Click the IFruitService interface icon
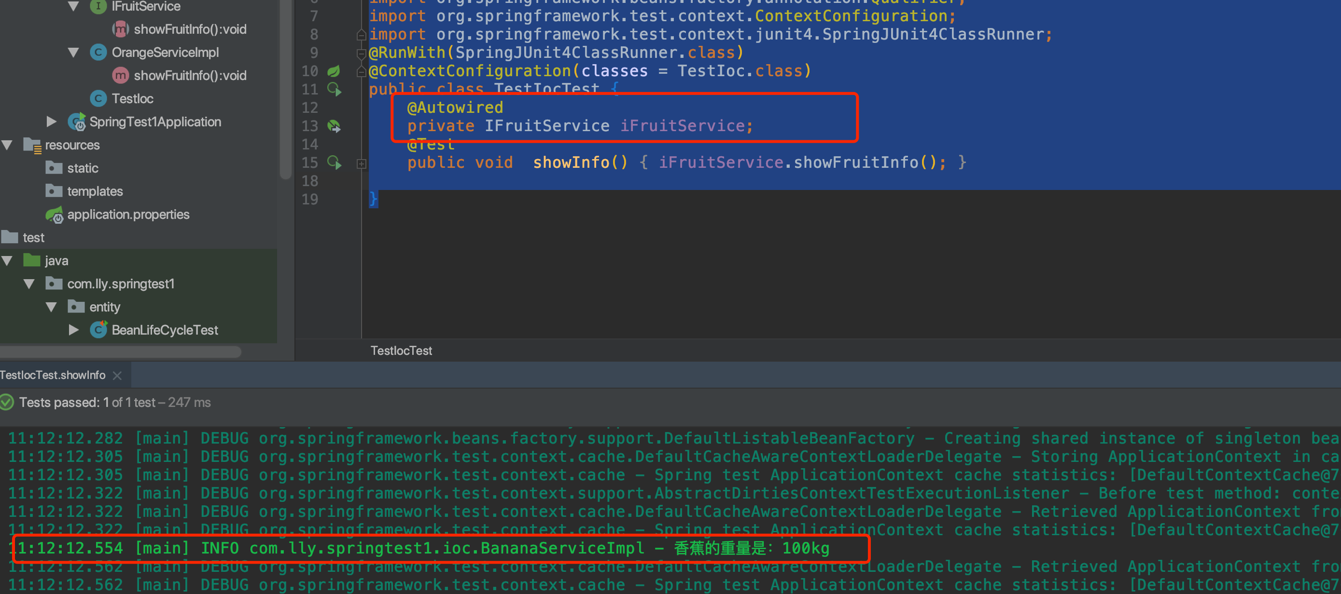This screenshot has width=1341, height=594. tap(98, 6)
